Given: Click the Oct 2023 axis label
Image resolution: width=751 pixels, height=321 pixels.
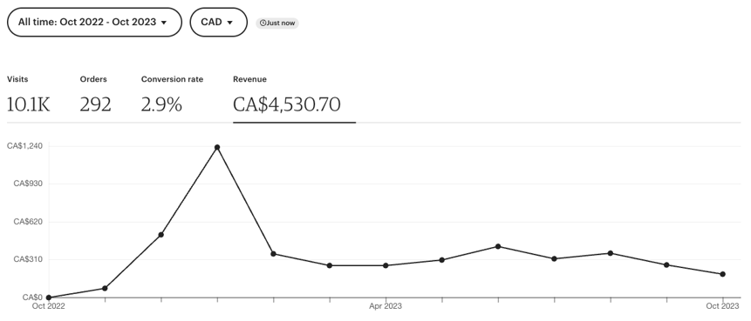Looking at the screenshot, I should (x=722, y=306).
